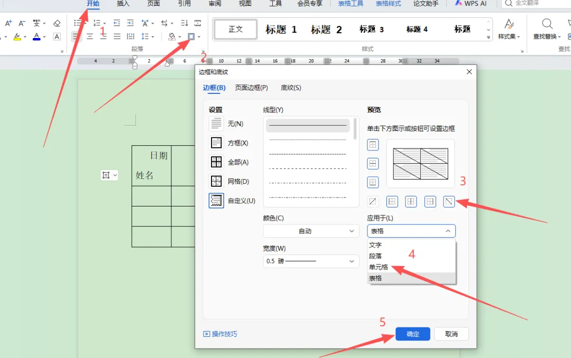Expand the line spacing dropdown arrow
This screenshot has height=358, width=571.
click(x=153, y=36)
